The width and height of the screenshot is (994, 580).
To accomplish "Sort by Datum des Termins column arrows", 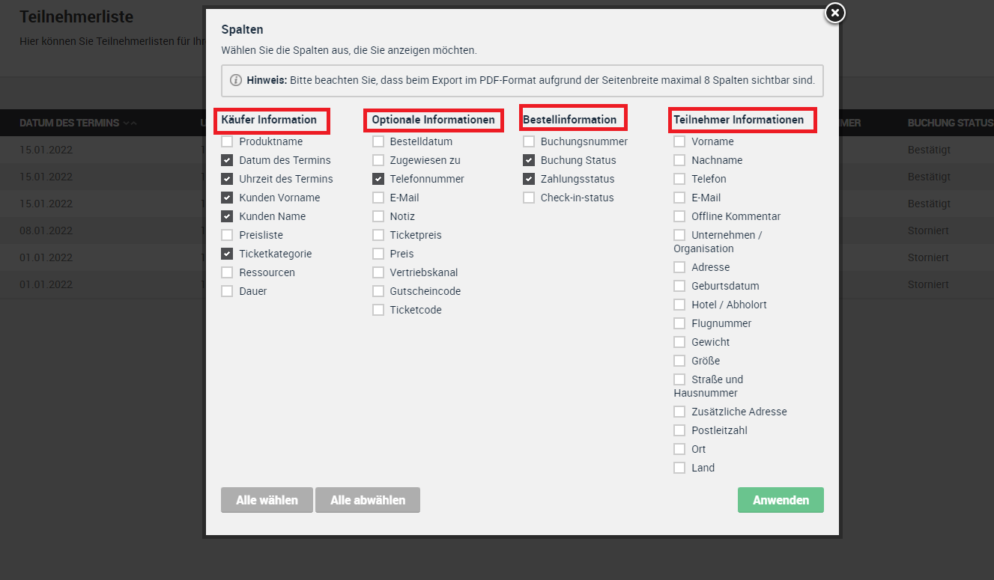I will click(x=130, y=123).
